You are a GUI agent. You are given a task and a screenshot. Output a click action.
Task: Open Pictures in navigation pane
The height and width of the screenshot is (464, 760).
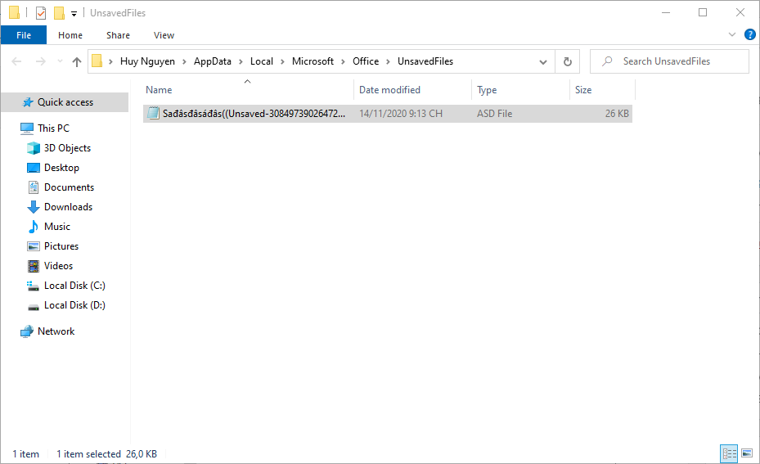(x=61, y=246)
